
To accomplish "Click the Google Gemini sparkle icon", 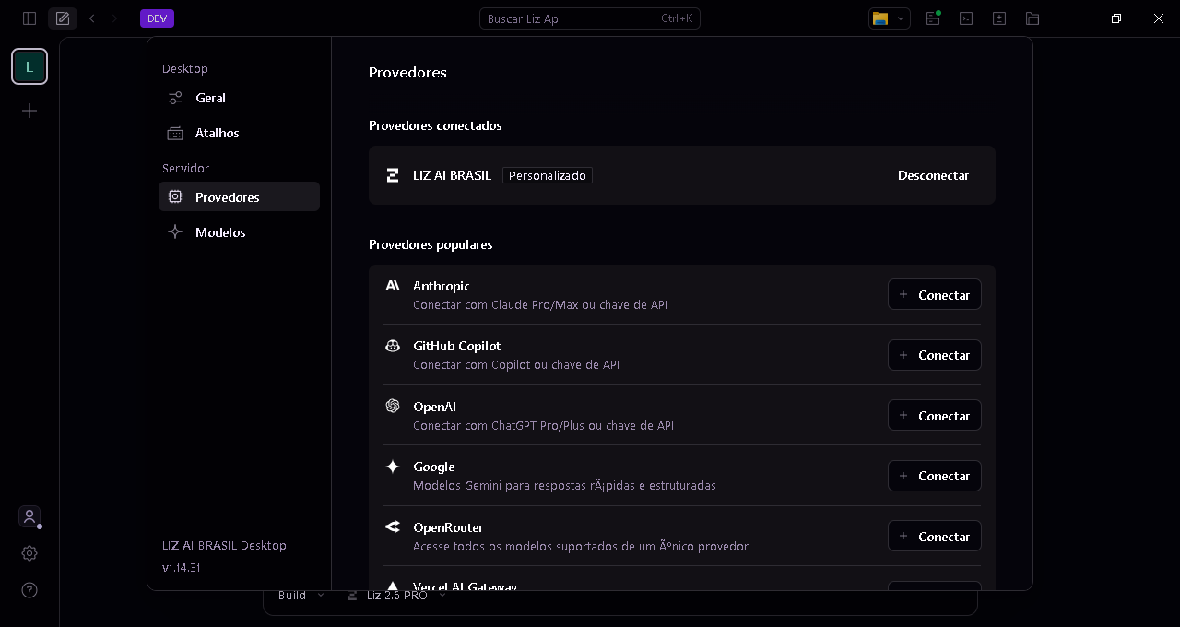I will [x=393, y=467].
